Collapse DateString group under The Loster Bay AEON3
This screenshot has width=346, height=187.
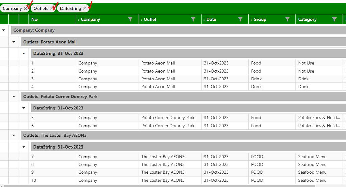[24, 147]
